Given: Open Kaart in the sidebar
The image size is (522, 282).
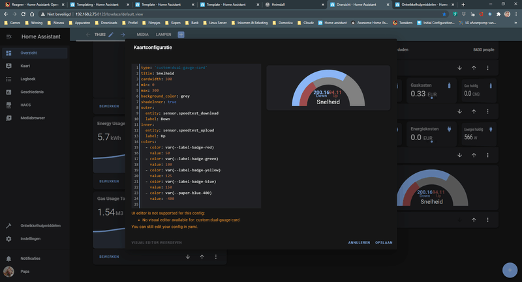Looking at the screenshot, I should coord(35,66).
